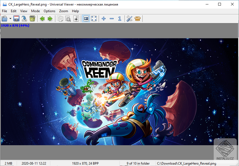Open the print preview magnifier icon
This screenshot has width=239, height=166.
[68, 19]
